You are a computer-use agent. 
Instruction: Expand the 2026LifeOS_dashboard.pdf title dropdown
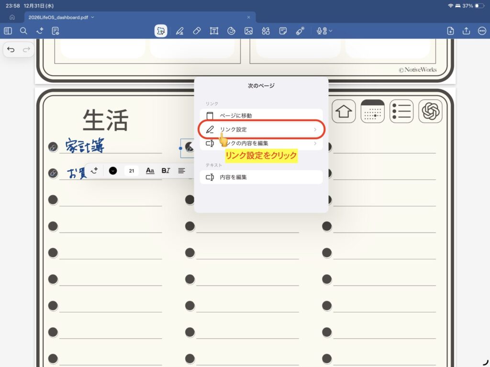(93, 17)
